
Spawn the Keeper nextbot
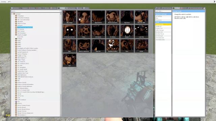(127, 31)
